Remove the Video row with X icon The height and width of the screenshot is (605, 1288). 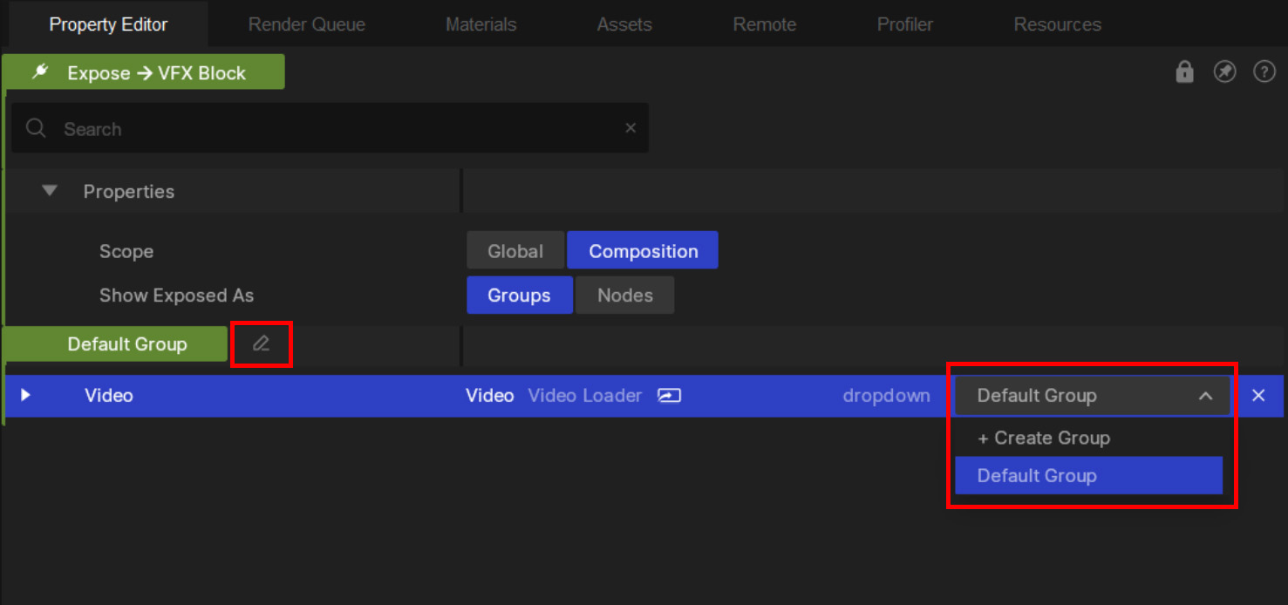tap(1258, 396)
